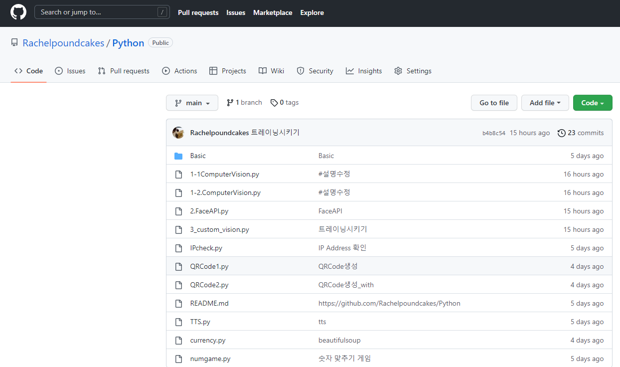
Task: Open file 3_custom_vision.py
Action: click(x=220, y=230)
